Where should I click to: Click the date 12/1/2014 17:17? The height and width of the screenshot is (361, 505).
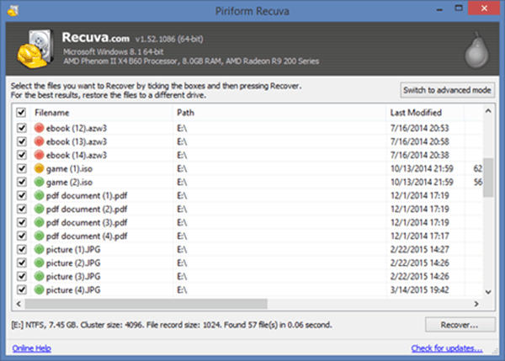point(419,236)
